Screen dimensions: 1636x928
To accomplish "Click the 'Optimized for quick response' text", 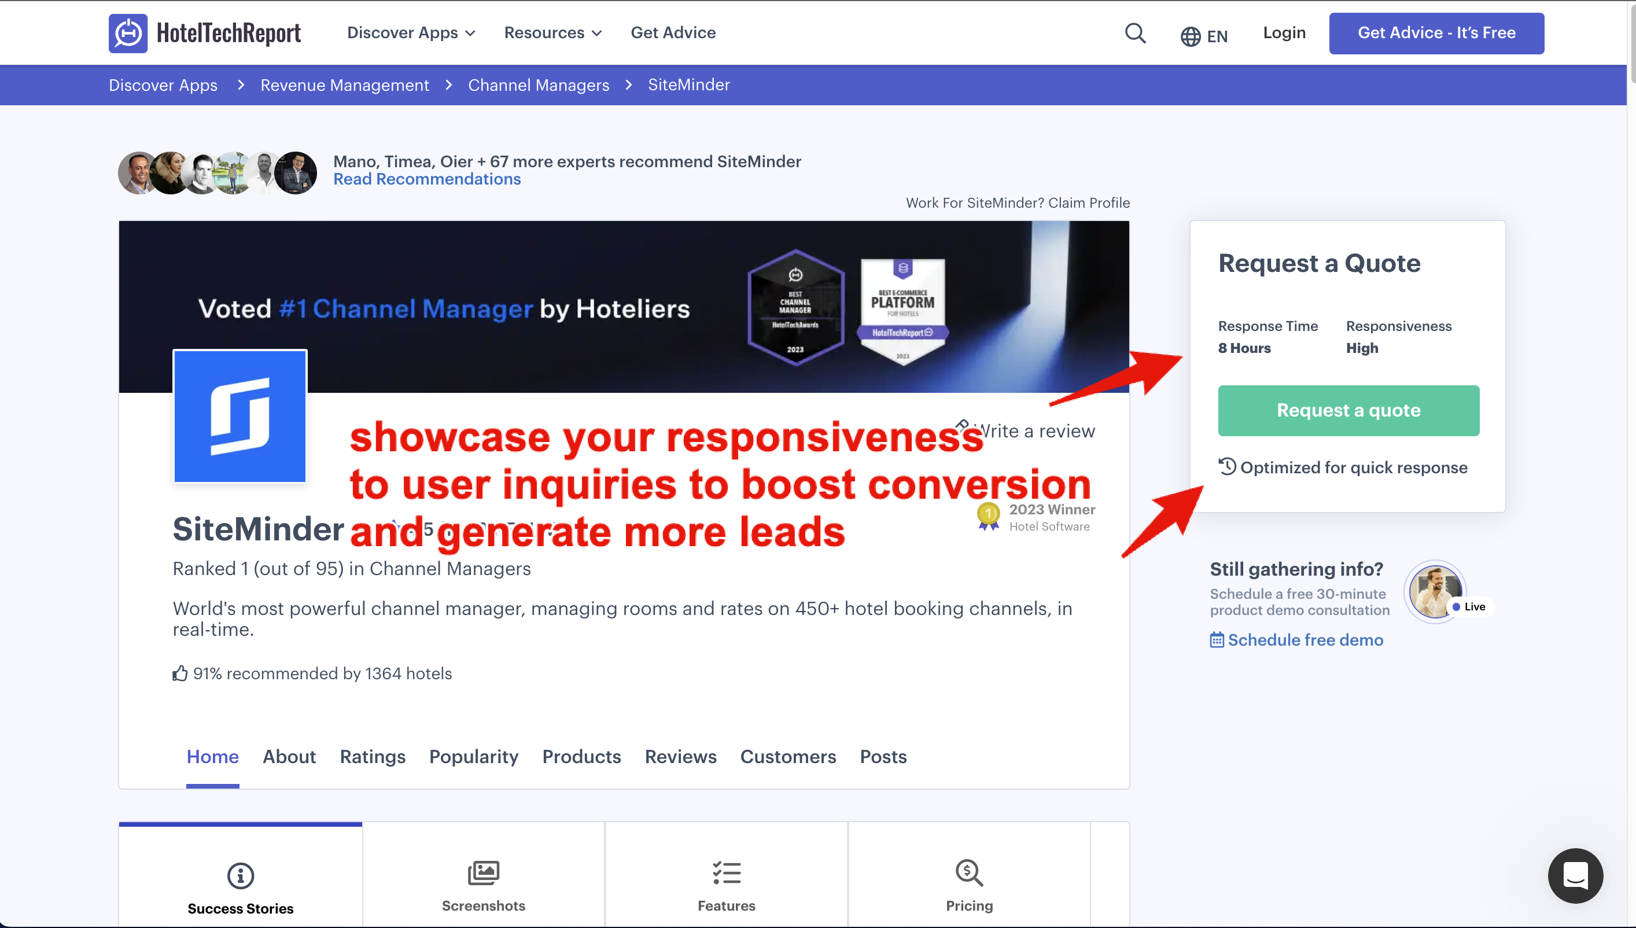I will tap(1354, 467).
